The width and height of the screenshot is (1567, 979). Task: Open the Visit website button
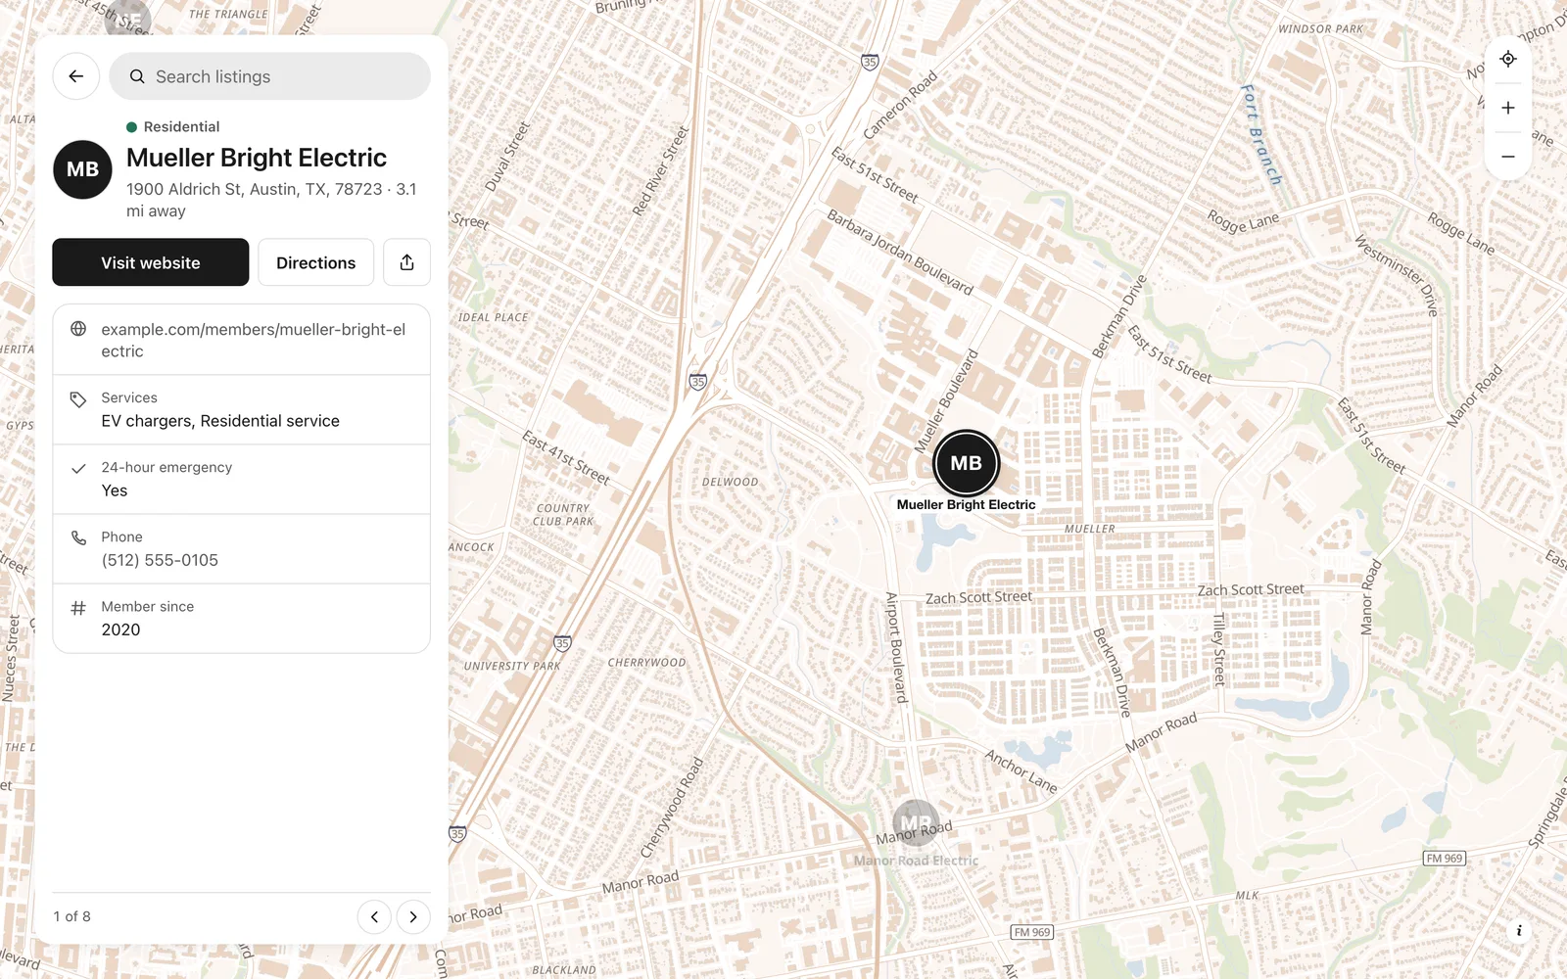click(151, 262)
